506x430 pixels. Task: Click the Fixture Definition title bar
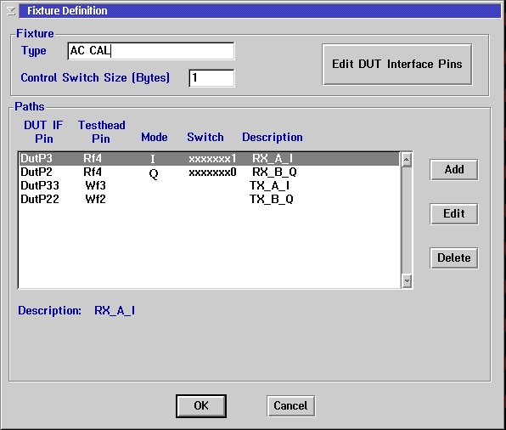click(260, 11)
